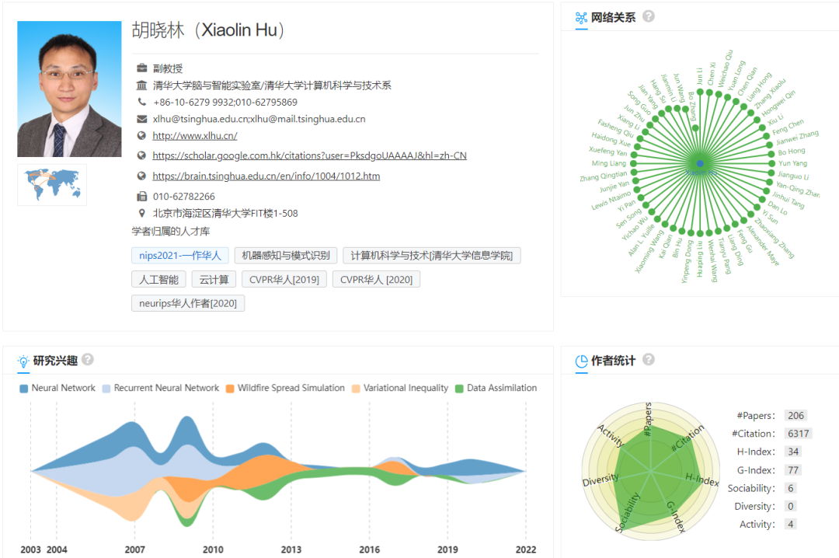Toggle the Recurrent Neural Network legend swatch
This screenshot has width=839, height=558.
point(106,389)
